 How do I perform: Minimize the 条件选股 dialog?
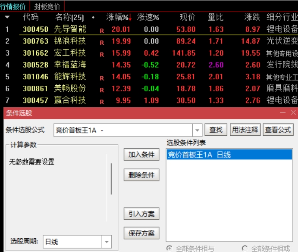283,112
